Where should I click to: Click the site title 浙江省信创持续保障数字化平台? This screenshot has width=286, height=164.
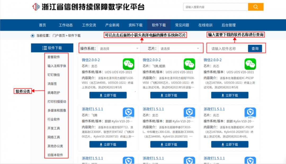point(93,7)
